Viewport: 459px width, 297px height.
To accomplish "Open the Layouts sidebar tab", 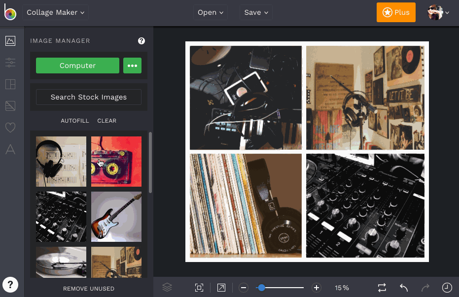I will coord(10,84).
